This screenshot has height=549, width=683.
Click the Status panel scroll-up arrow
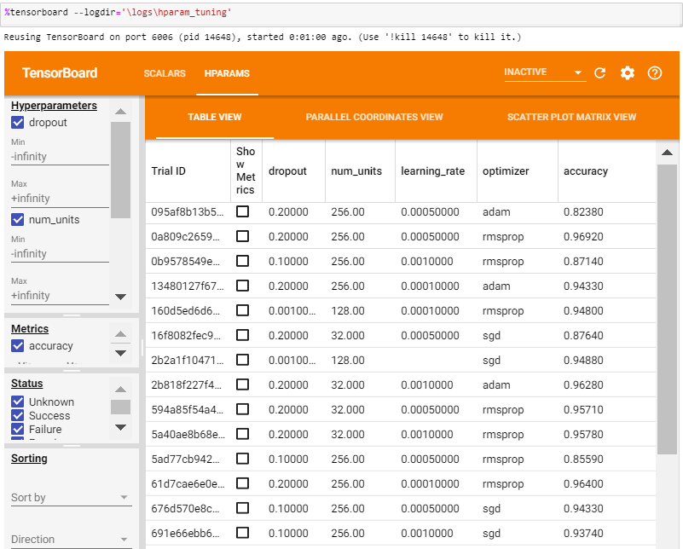[x=121, y=390]
